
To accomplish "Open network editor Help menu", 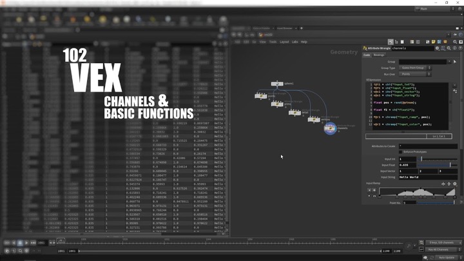I will click(304, 42).
